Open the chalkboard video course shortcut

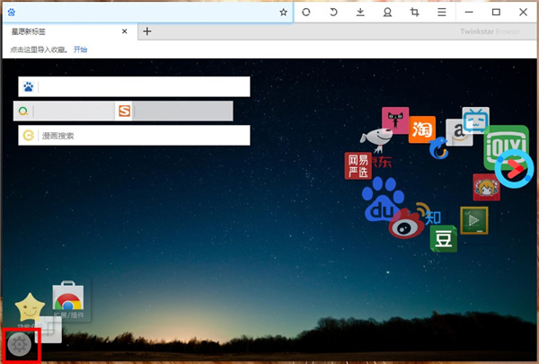pyautogui.click(x=474, y=220)
